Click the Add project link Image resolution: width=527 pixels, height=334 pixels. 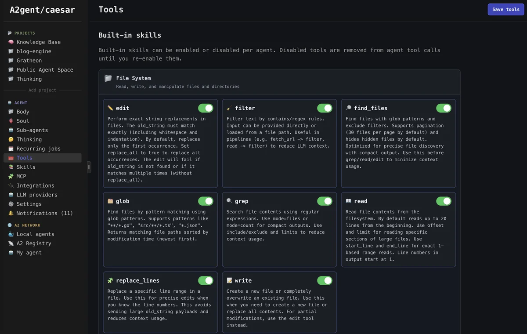click(42, 90)
